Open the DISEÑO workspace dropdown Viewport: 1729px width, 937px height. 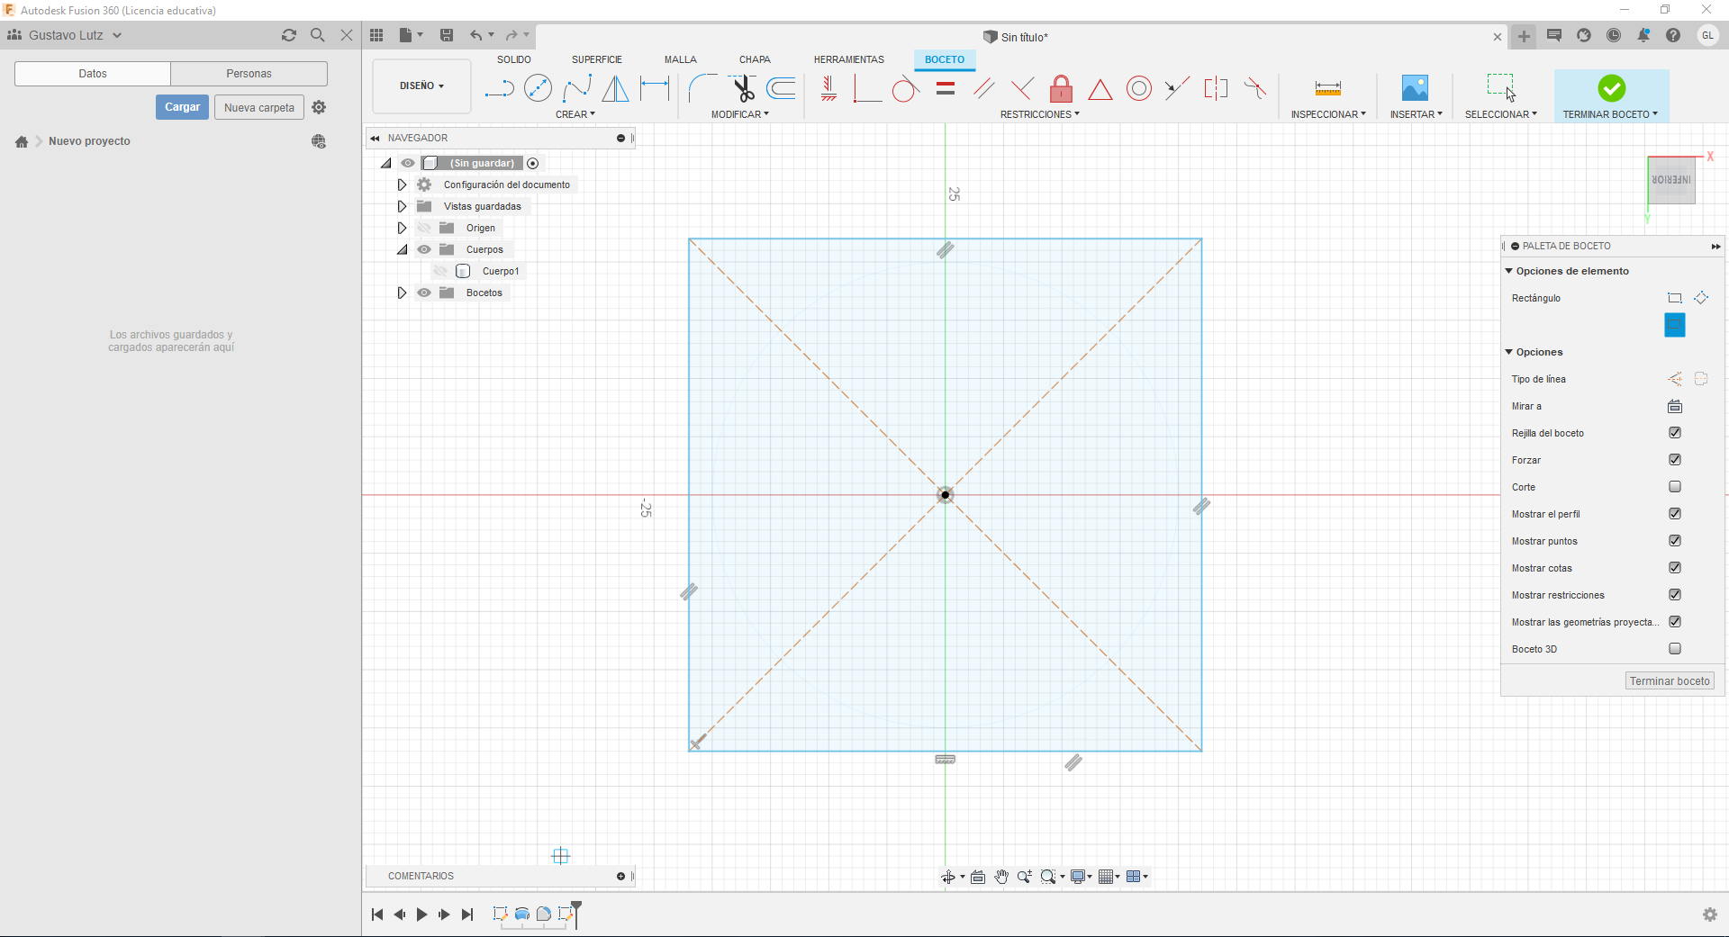point(421,86)
